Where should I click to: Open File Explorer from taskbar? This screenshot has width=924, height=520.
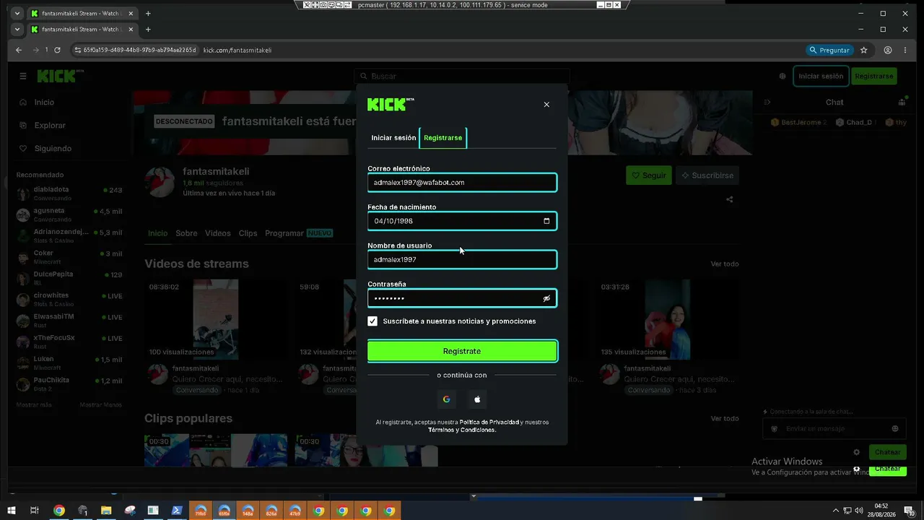point(106,511)
